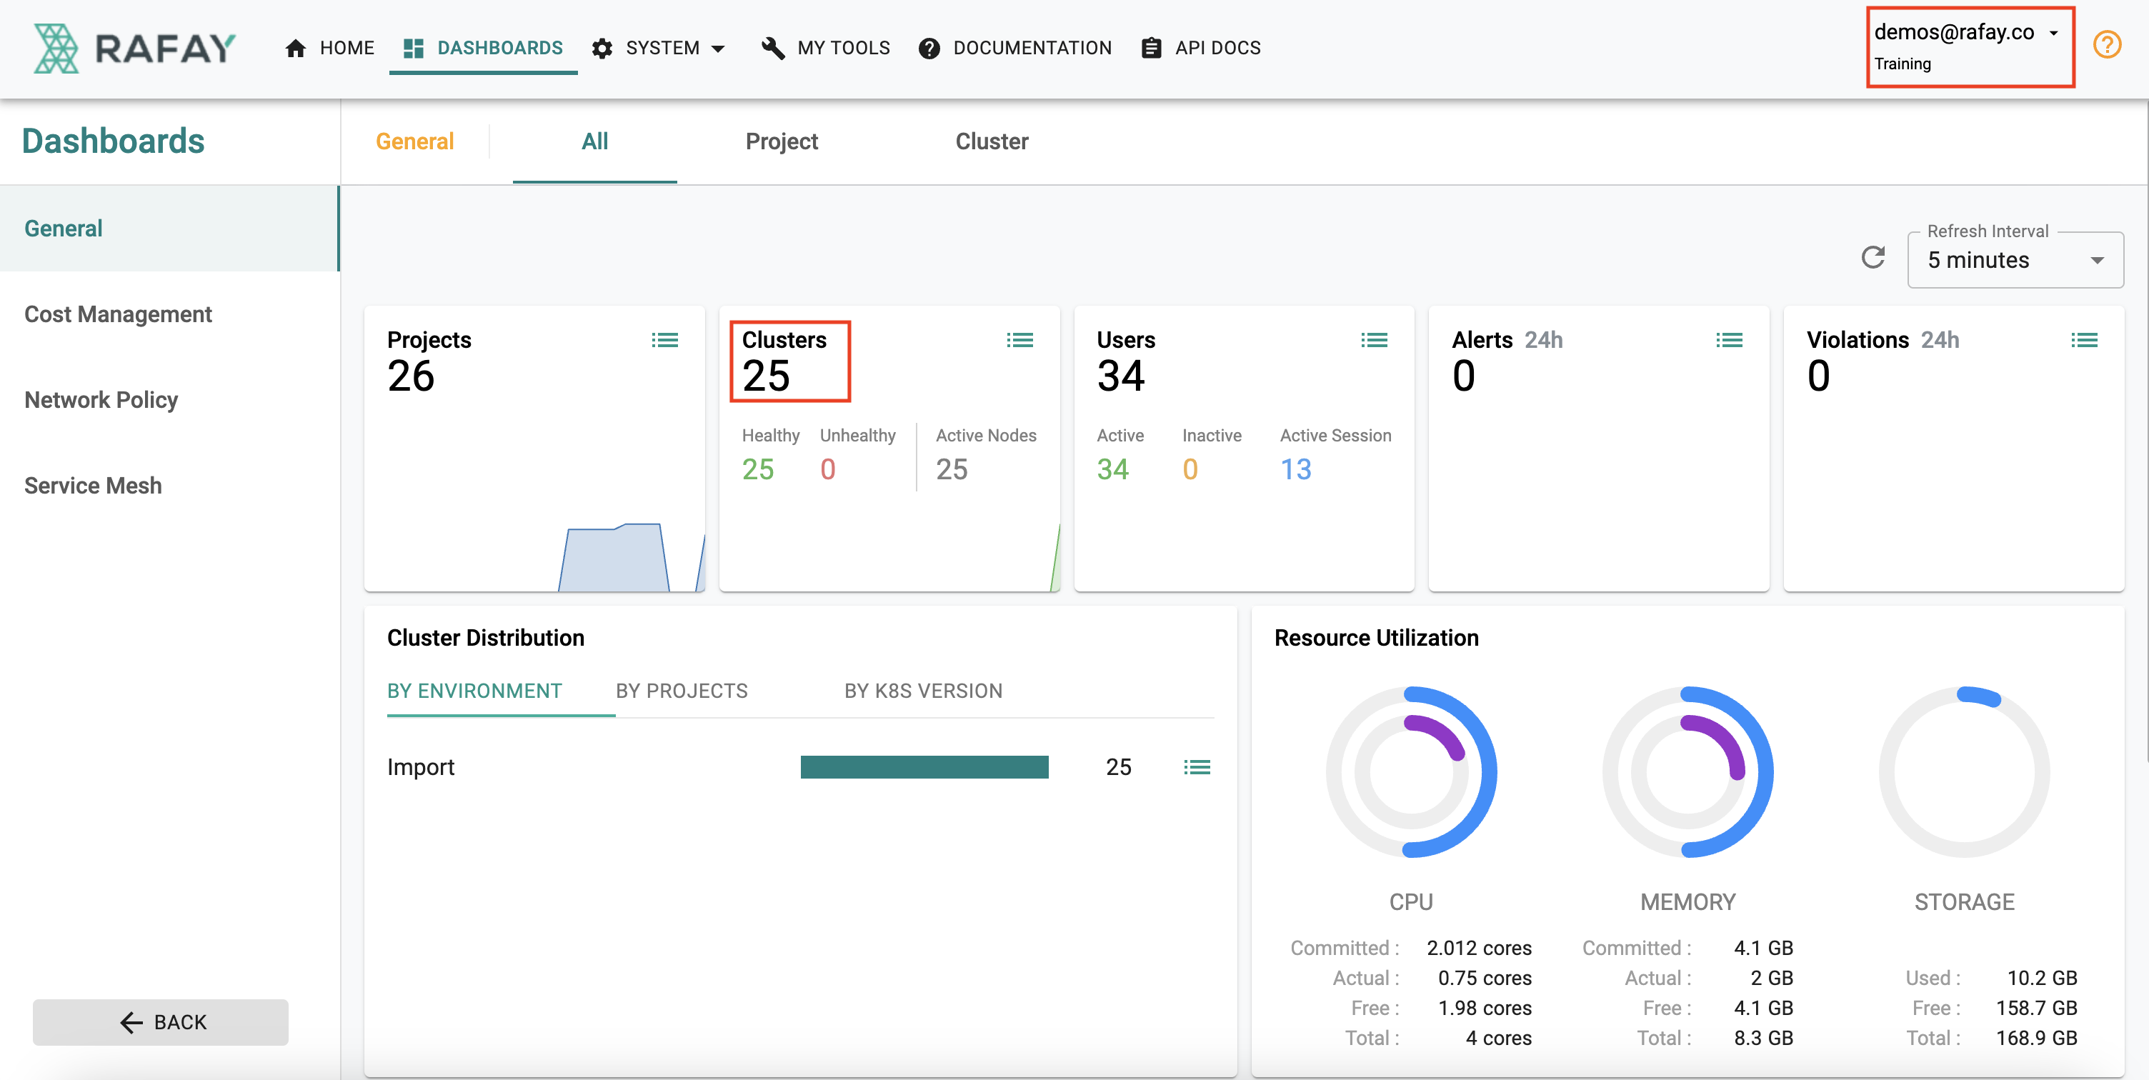Click the refresh dashboard icon

click(1873, 258)
